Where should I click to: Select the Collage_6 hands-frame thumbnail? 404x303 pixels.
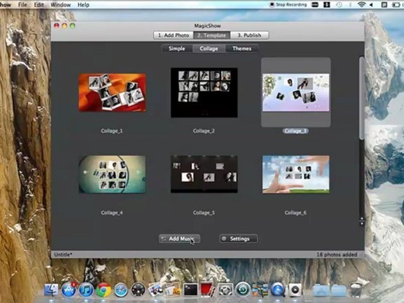295,174
